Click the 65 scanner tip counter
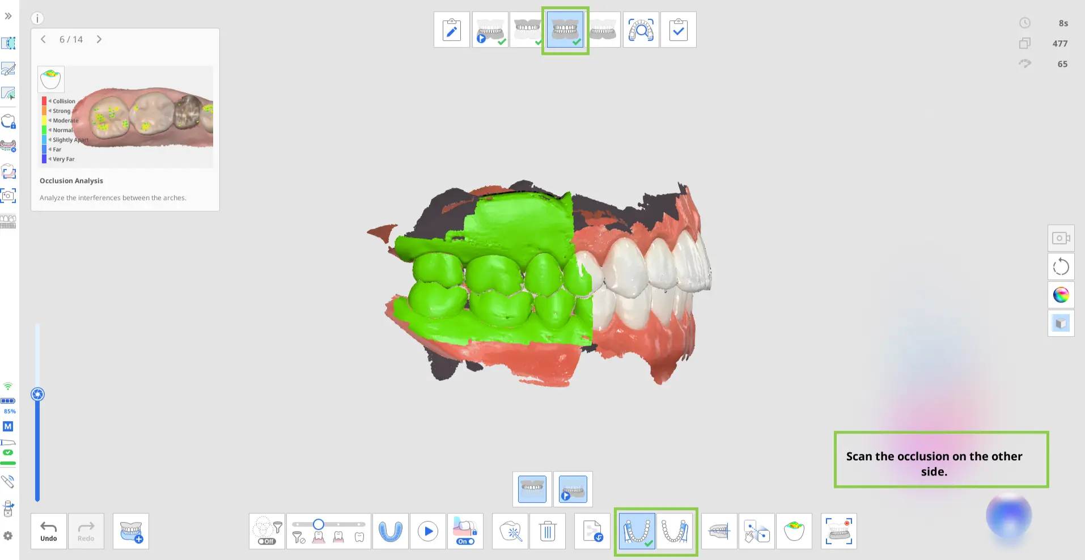The image size is (1085, 560). (x=1062, y=64)
